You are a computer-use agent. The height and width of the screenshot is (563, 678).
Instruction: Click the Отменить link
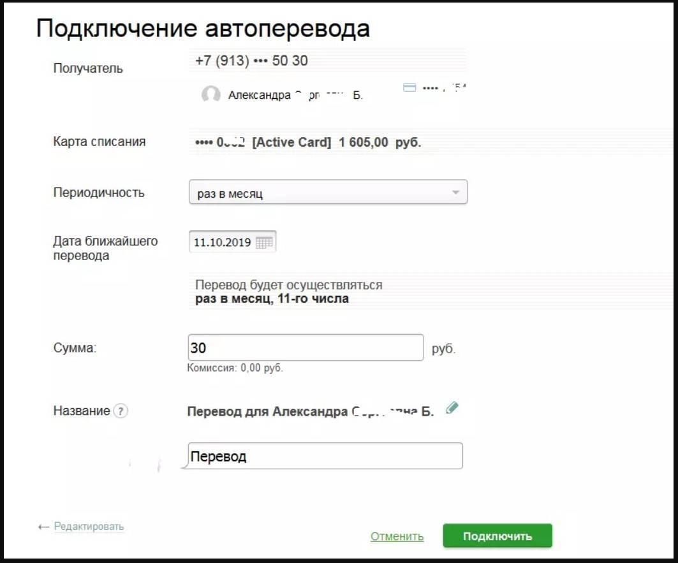pos(397,536)
